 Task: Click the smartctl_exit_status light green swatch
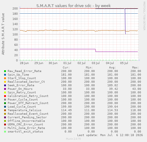[5, 132]
